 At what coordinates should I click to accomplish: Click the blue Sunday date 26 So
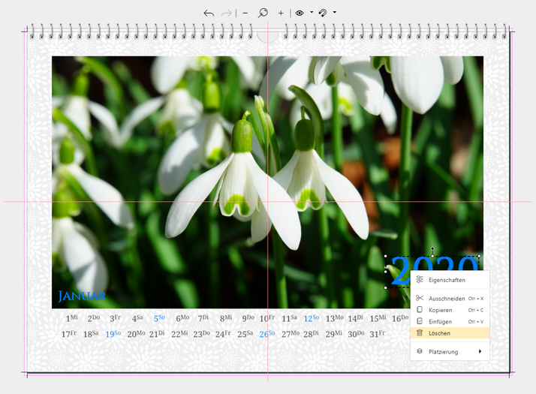[267, 334]
